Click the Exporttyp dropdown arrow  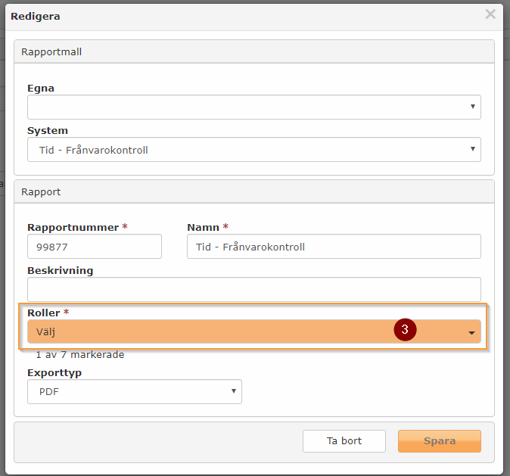234,390
